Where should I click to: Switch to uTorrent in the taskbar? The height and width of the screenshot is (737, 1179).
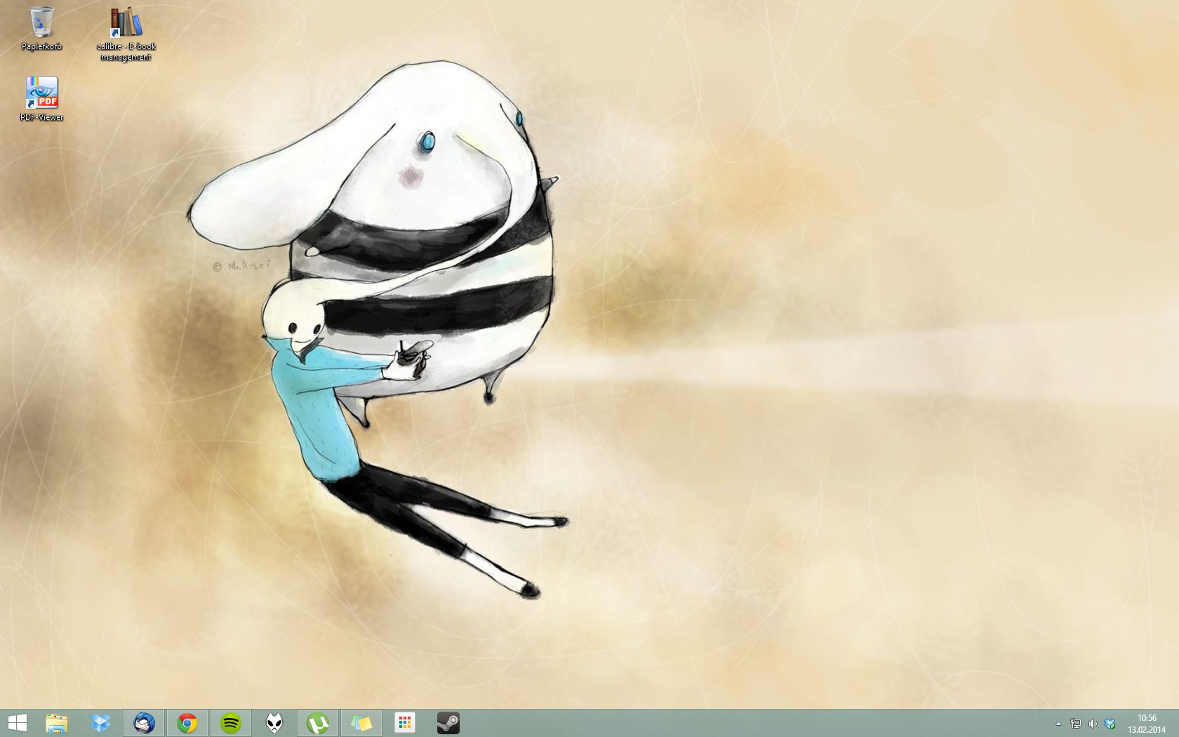[x=318, y=723]
